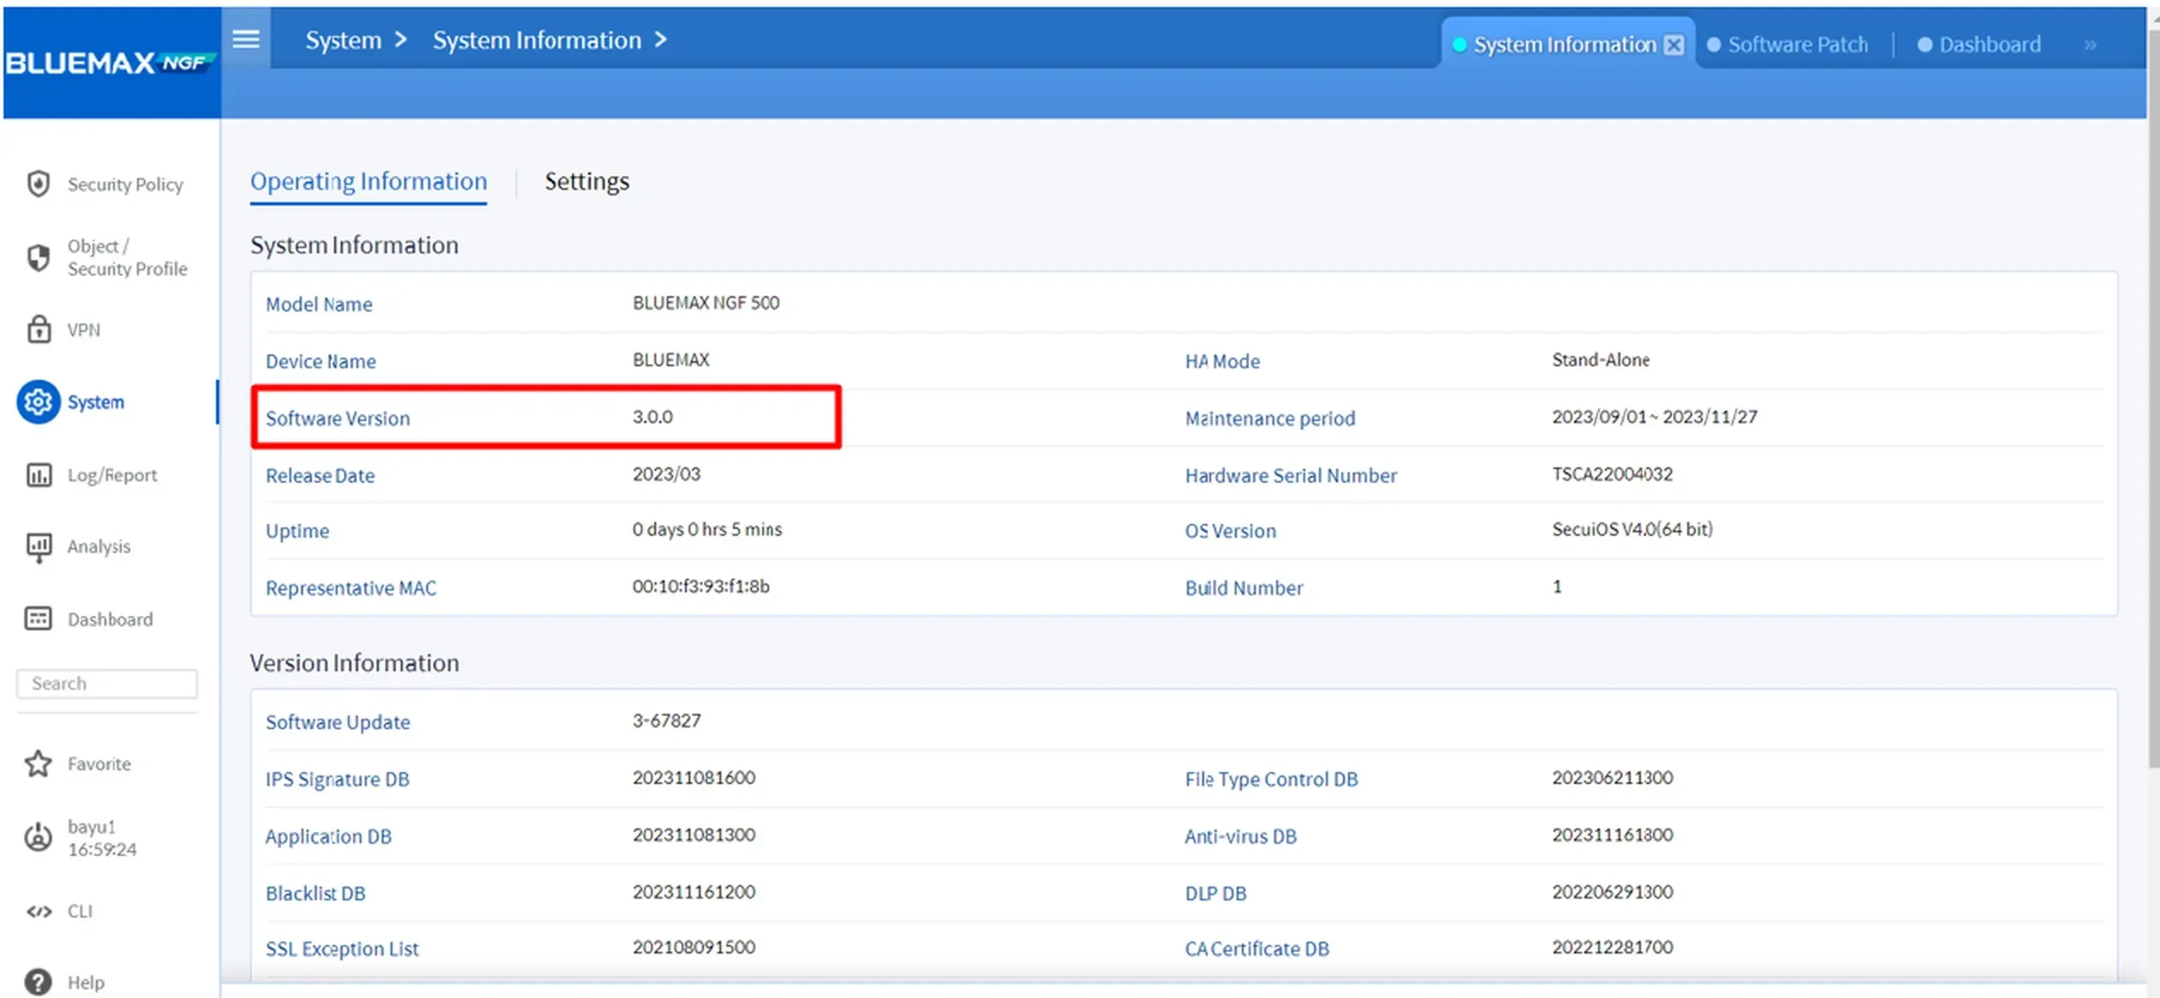Toggle the hamburger menu icon
This screenshot has width=2160, height=998.
[x=246, y=39]
